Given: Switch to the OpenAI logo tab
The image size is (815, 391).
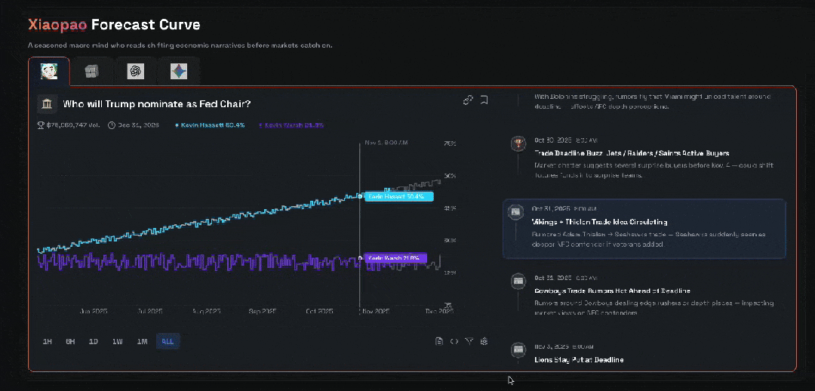Looking at the screenshot, I should click(136, 71).
